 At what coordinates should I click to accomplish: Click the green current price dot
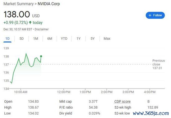pos(41,56)
